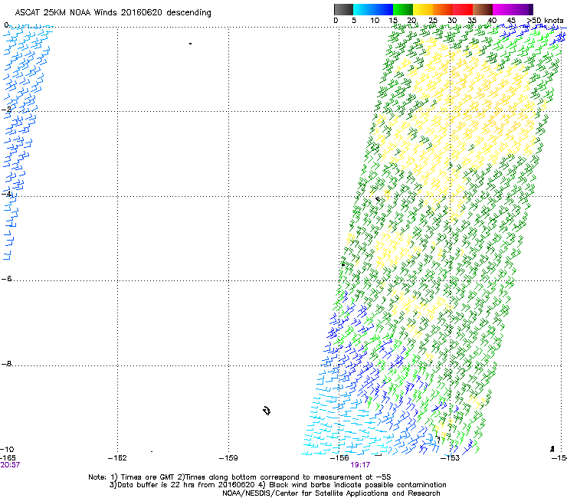This screenshot has width=567, height=498.
Task: Click the cyan 5-10 knots legend swatch
Action: (363, 9)
